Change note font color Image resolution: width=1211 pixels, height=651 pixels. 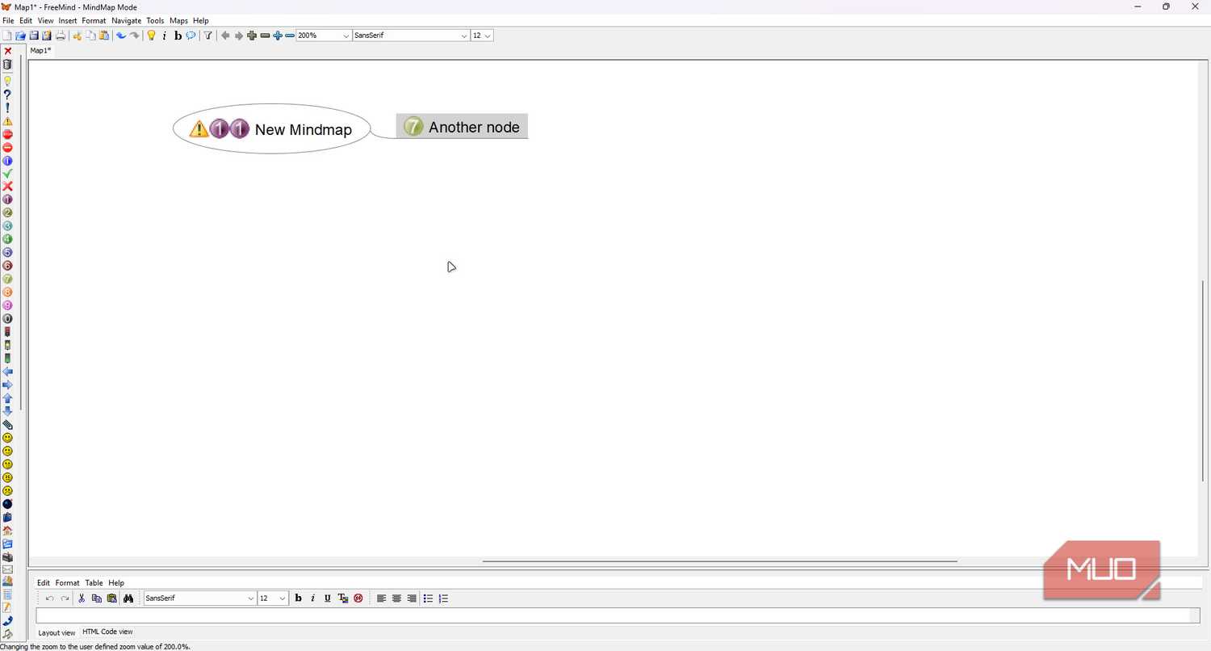(x=343, y=598)
